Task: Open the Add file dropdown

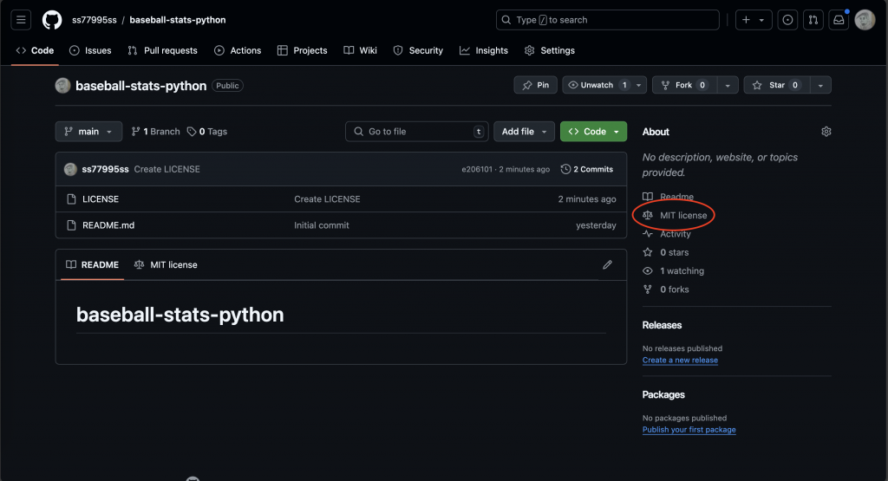Action: pos(524,132)
